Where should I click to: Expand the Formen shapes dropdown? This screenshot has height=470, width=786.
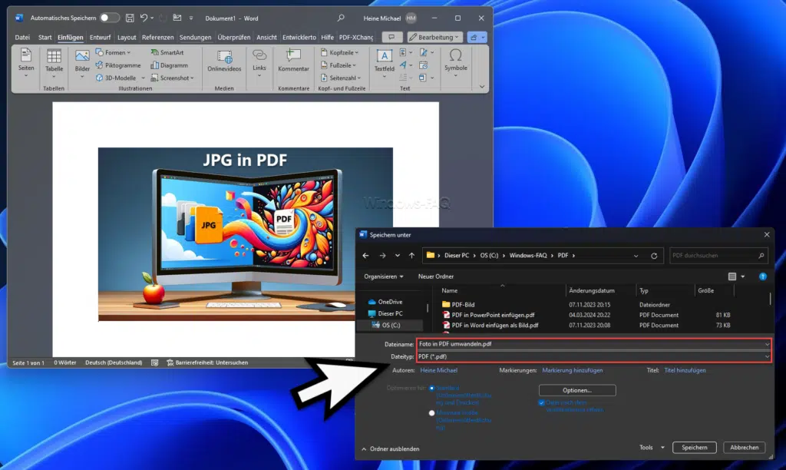click(x=115, y=53)
